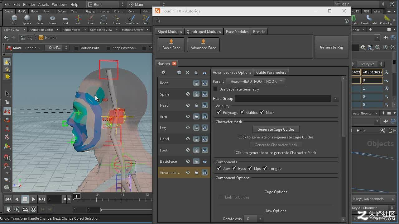The height and width of the screenshot is (224, 399).
Task: Click gear icon above module list
Action: point(163,72)
